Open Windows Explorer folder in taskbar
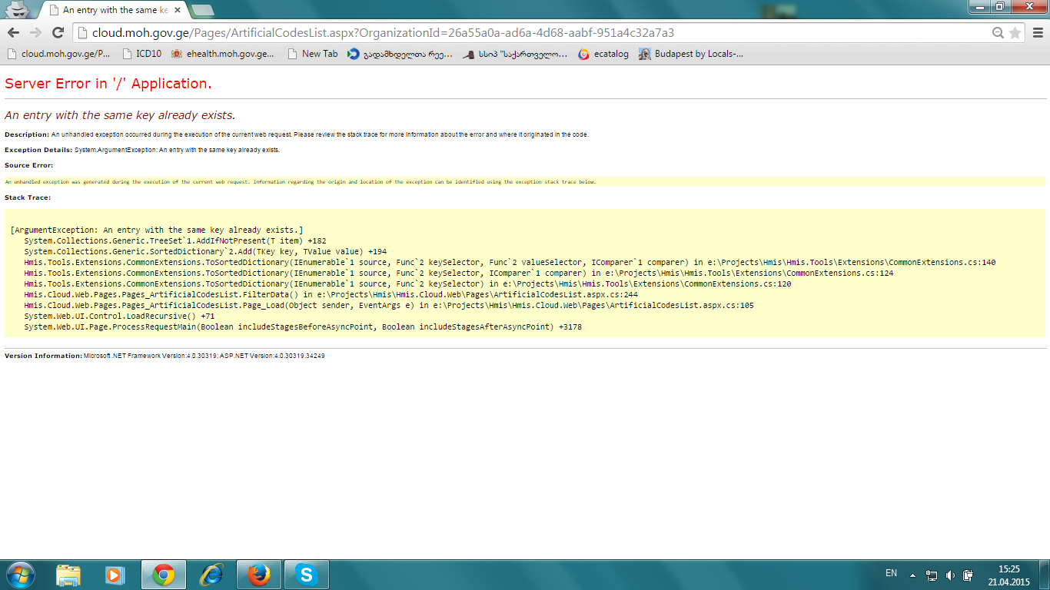1050x590 pixels. (x=68, y=575)
